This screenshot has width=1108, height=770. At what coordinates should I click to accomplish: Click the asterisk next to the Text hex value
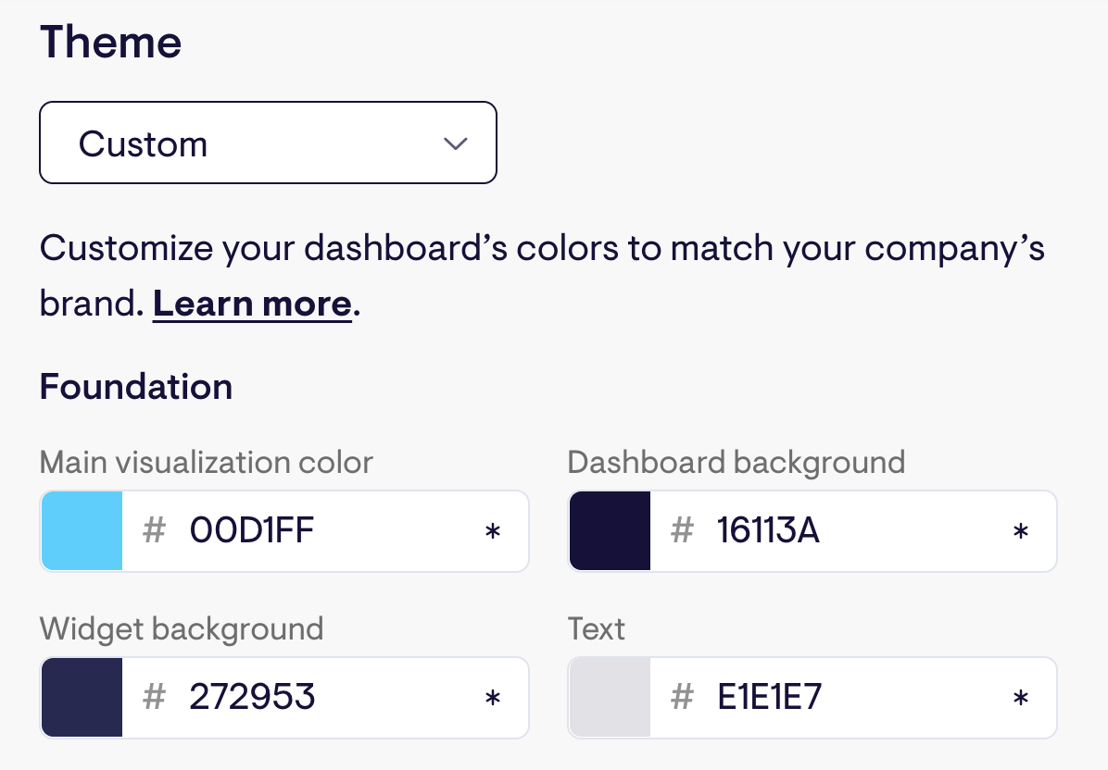click(1021, 697)
